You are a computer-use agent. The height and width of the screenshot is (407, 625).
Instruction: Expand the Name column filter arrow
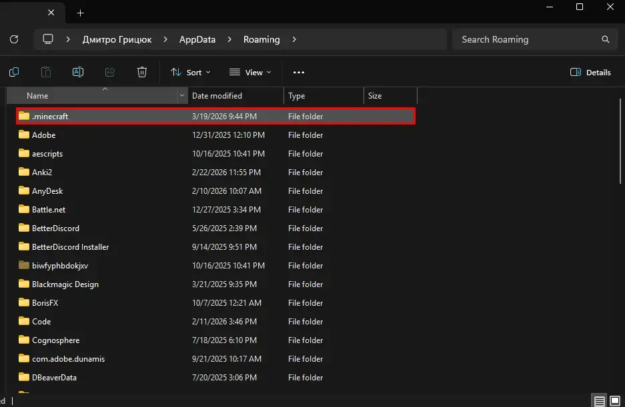click(x=182, y=96)
